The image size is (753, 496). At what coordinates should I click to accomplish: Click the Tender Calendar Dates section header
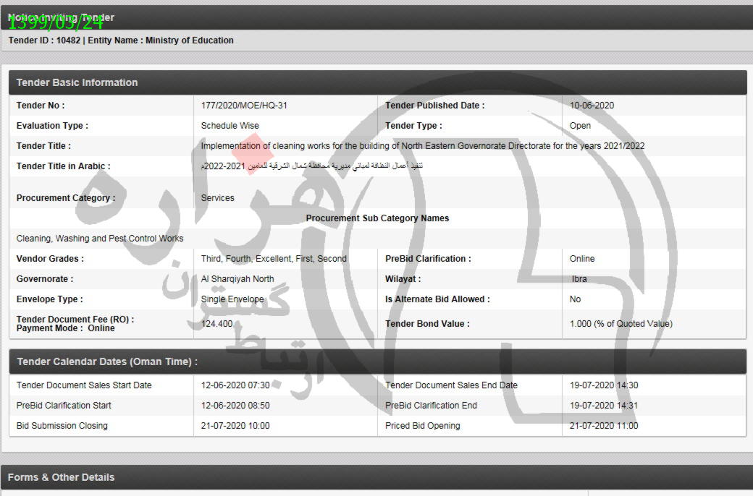(x=106, y=362)
